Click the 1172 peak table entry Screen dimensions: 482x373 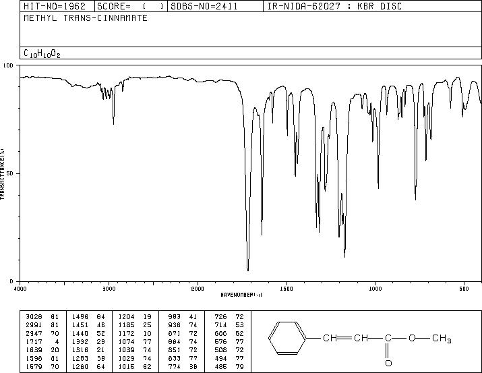135,333
